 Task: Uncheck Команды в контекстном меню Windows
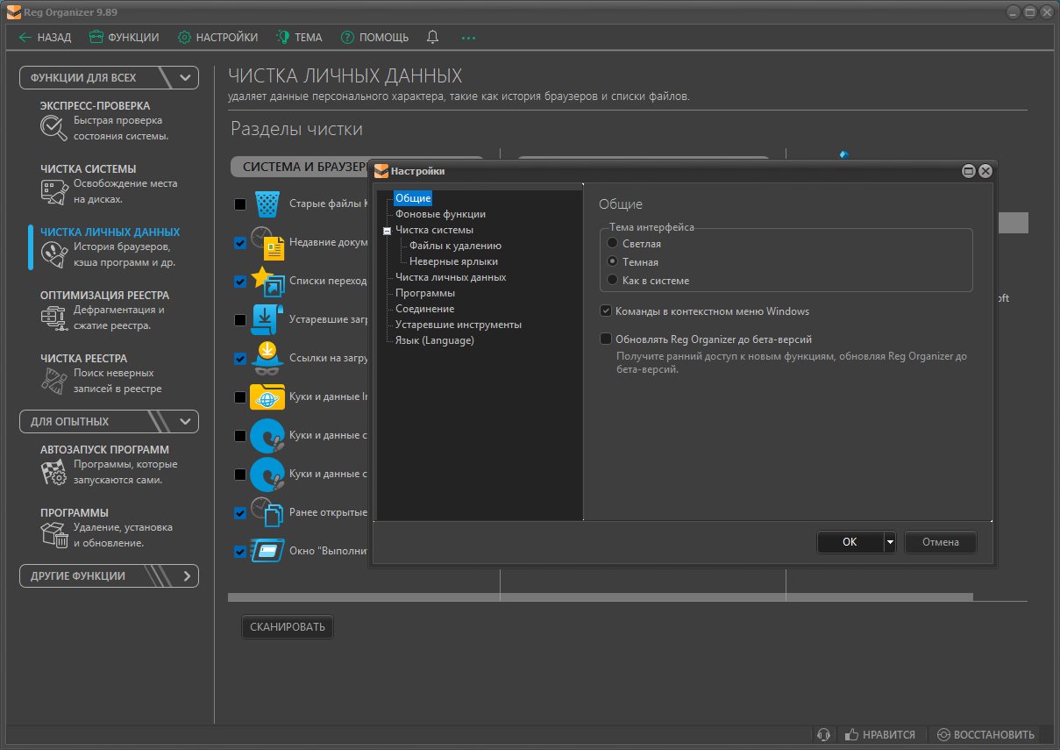(606, 311)
